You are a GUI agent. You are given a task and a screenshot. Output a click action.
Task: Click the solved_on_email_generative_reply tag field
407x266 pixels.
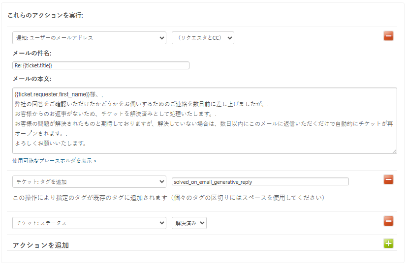tap(260, 182)
